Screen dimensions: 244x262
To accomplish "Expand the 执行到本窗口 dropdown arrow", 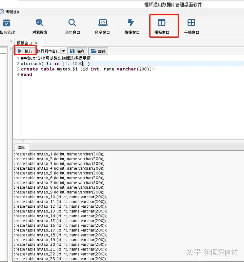I will [x=63, y=51].
